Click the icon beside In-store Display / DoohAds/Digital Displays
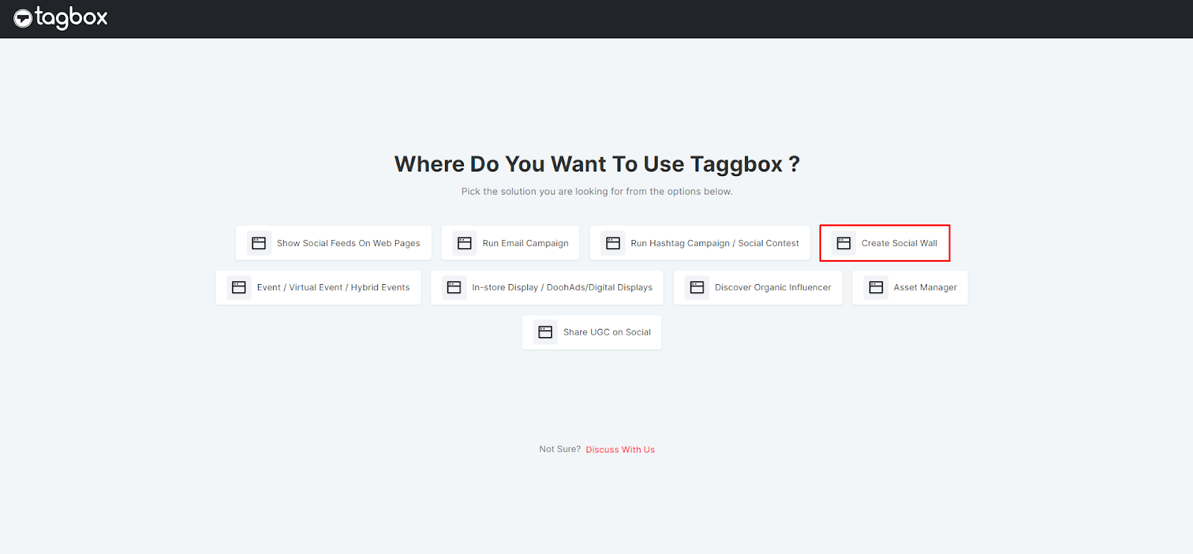Image resolution: width=1193 pixels, height=554 pixels. [454, 287]
